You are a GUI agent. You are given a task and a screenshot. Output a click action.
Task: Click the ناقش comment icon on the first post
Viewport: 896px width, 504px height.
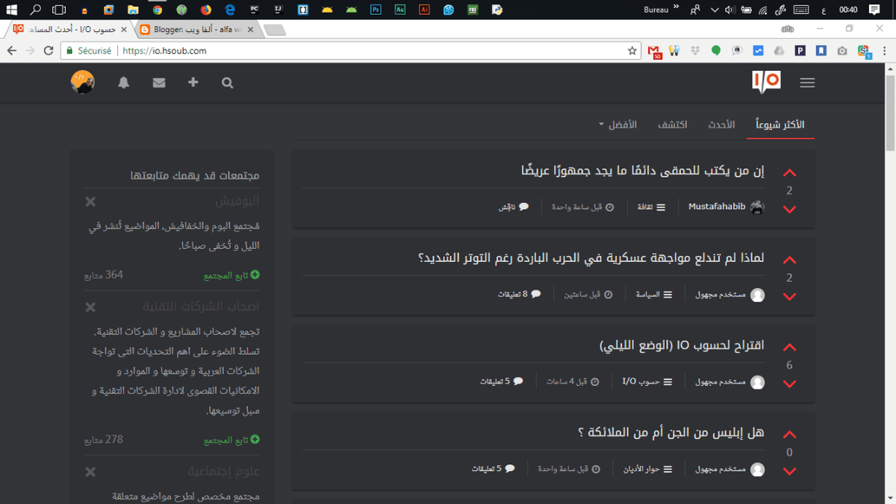pos(514,208)
